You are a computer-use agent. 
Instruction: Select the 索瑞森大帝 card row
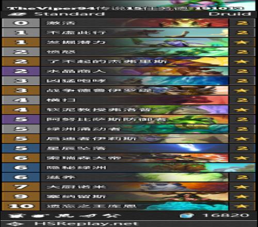click(128, 158)
